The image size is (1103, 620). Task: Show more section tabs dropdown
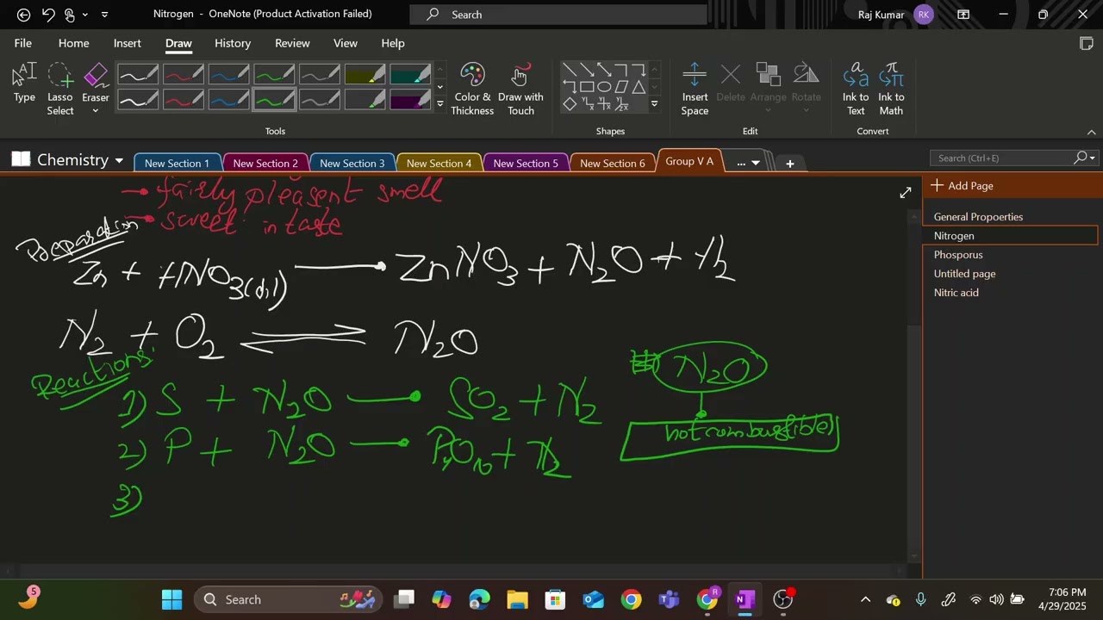coord(756,164)
